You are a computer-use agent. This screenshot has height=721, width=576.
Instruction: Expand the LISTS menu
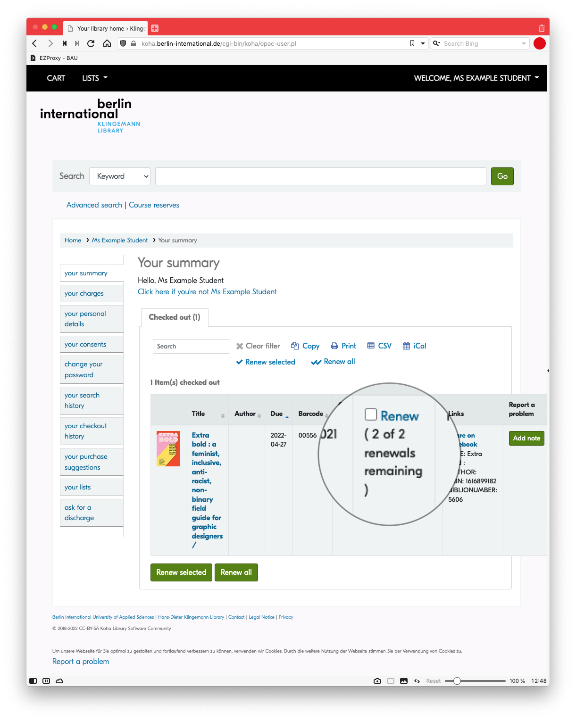click(95, 78)
